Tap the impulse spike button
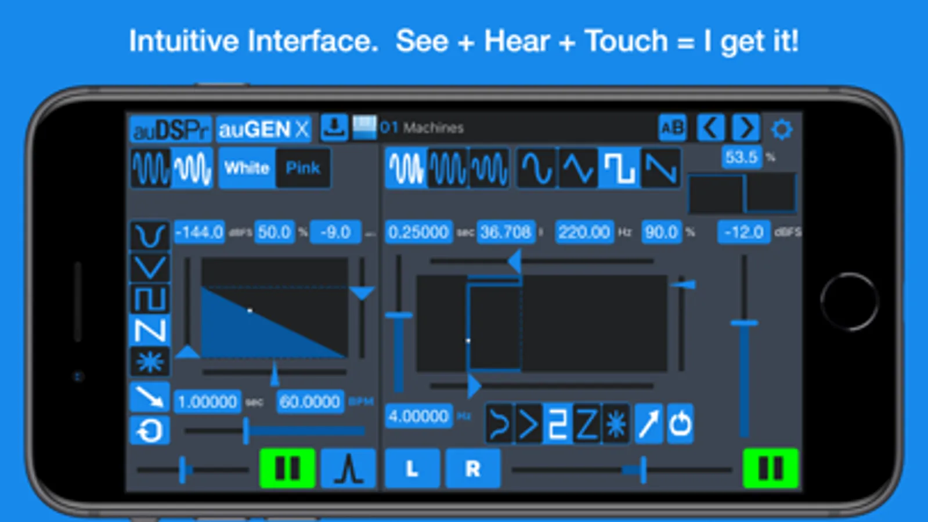The width and height of the screenshot is (928, 522). [x=348, y=467]
